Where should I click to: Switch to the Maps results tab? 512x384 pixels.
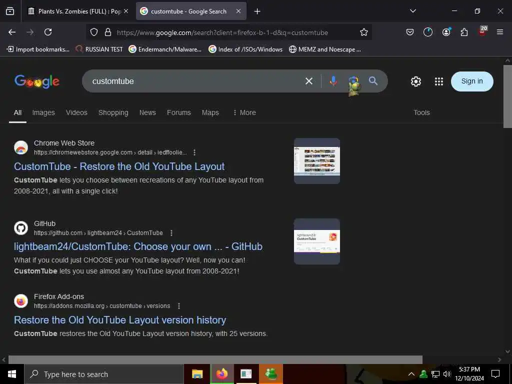tap(210, 112)
